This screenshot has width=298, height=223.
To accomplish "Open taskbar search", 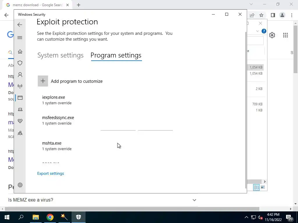I will (x=21, y=217).
